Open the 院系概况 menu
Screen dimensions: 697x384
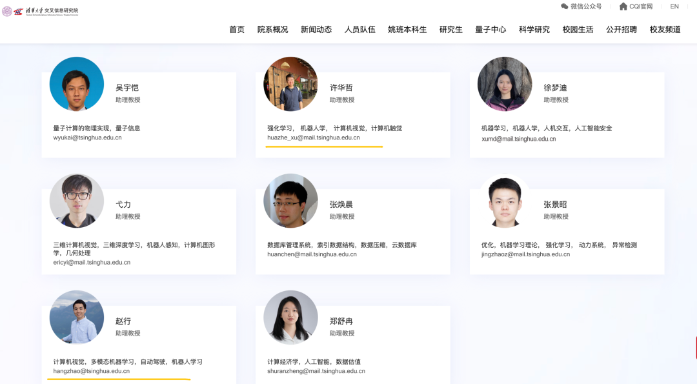(272, 30)
